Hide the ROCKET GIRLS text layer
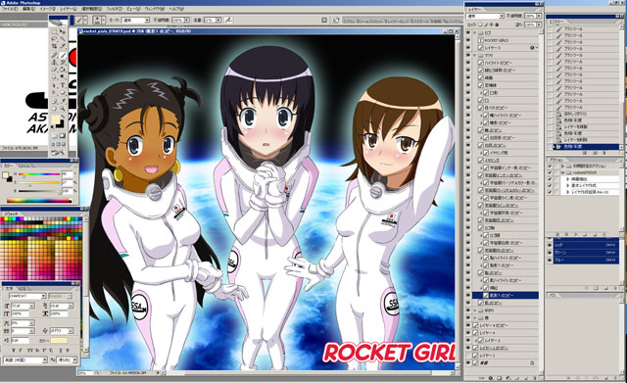Screen dimensions: 627x383 pyautogui.click(x=468, y=40)
